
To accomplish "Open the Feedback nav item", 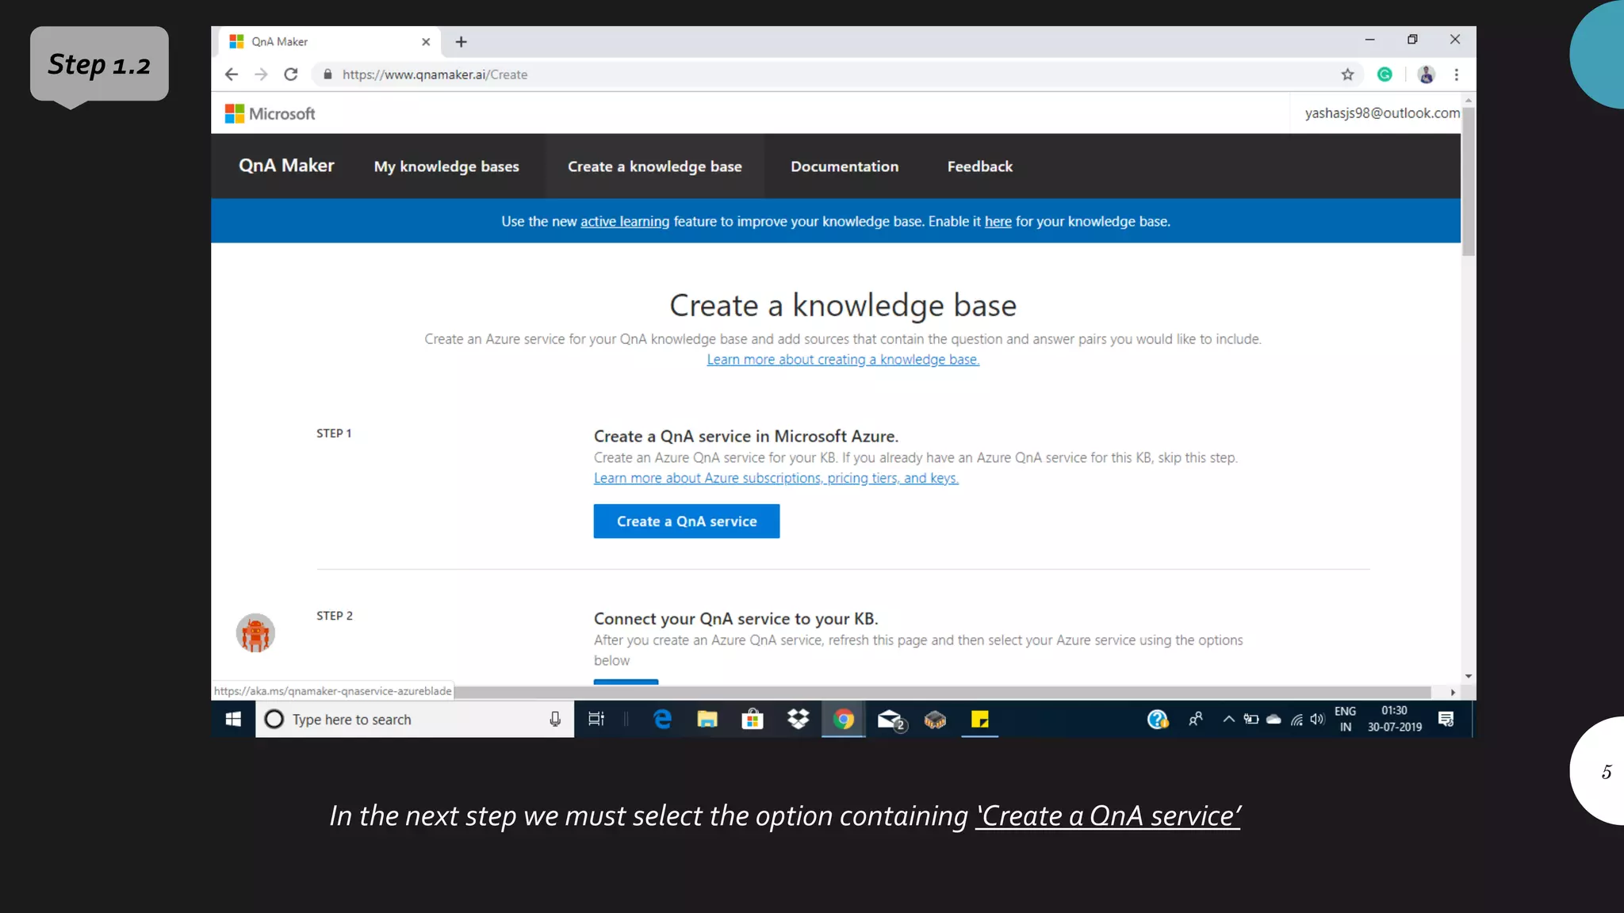I will pyautogui.click(x=980, y=166).
